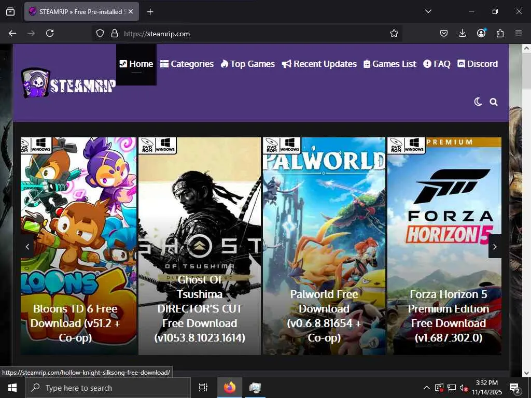Open the taskbar app next to Firefox
The width and height of the screenshot is (531, 398).
(x=255, y=388)
